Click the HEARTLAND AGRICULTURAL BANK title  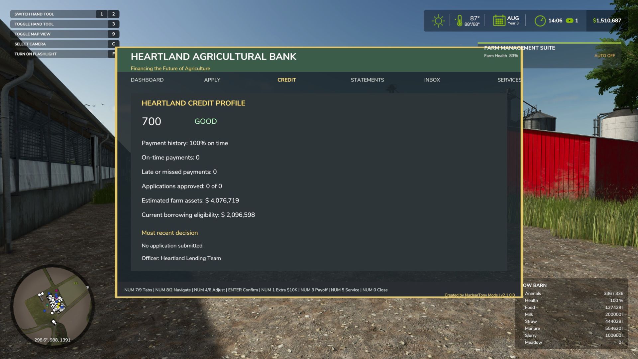click(213, 57)
